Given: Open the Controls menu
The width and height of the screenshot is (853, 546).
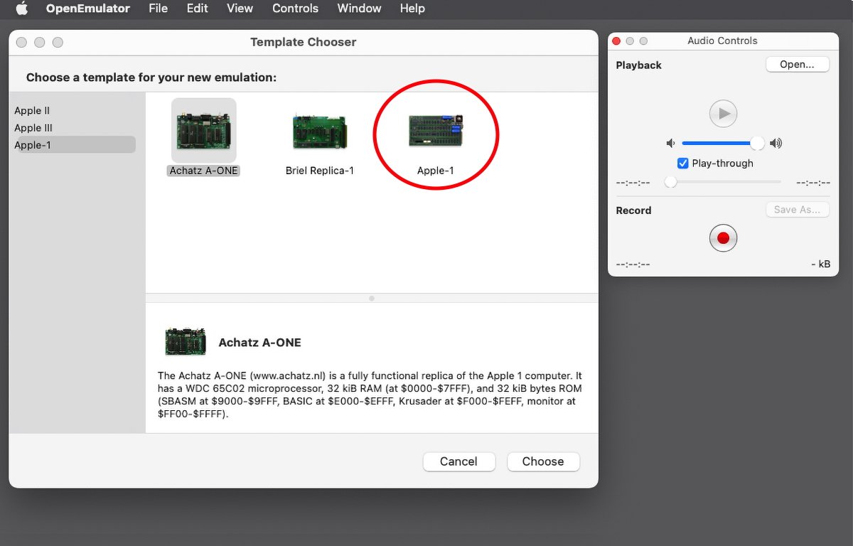Looking at the screenshot, I should [x=295, y=9].
